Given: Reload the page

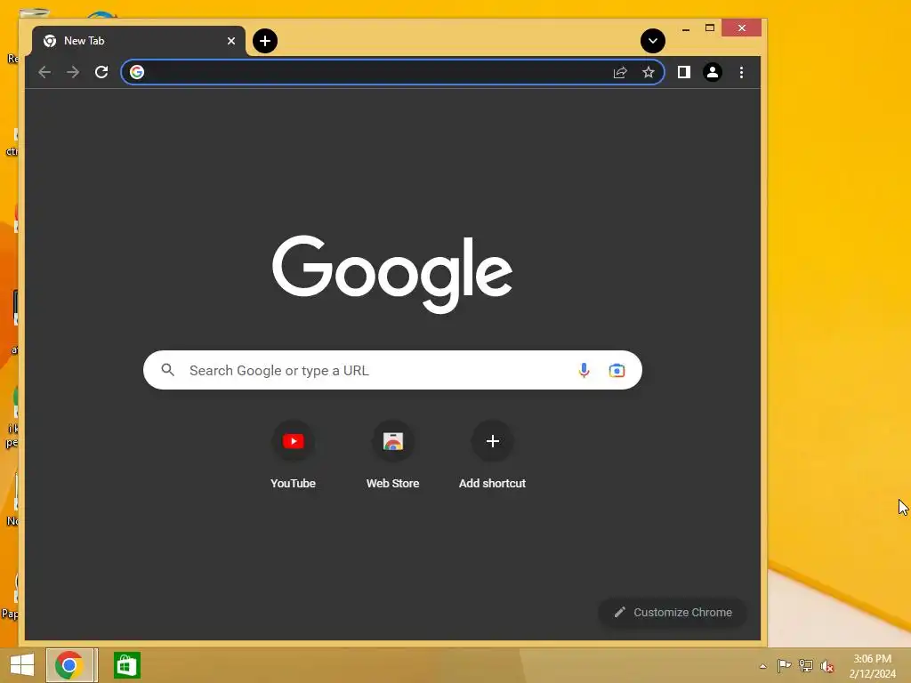Looking at the screenshot, I should coord(101,72).
